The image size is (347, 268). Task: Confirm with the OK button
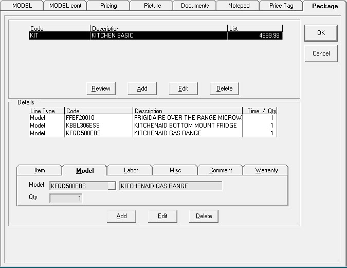click(321, 33)
